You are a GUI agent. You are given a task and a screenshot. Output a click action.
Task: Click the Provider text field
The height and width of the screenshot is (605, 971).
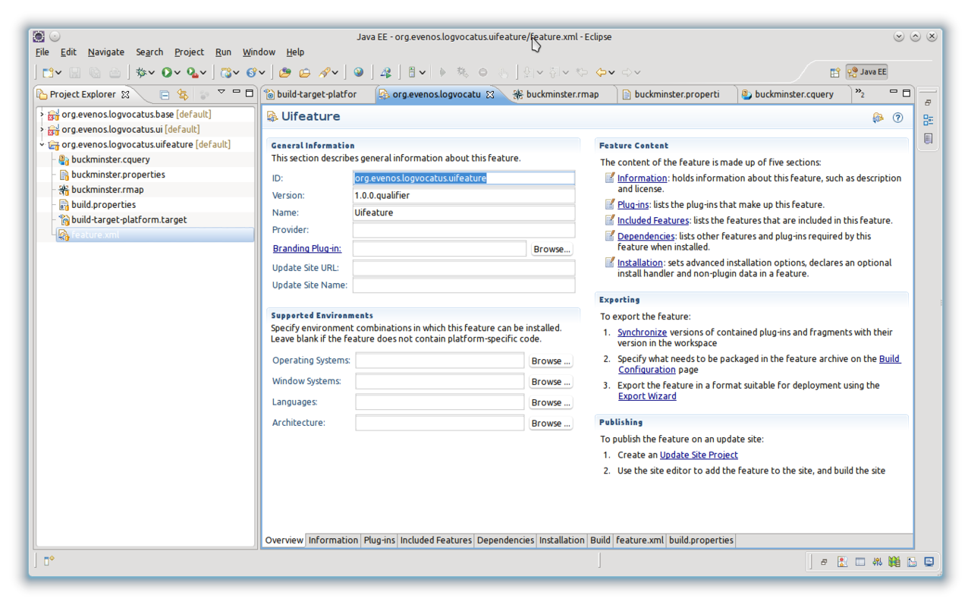pyautogui.click(x=464, y=230)
